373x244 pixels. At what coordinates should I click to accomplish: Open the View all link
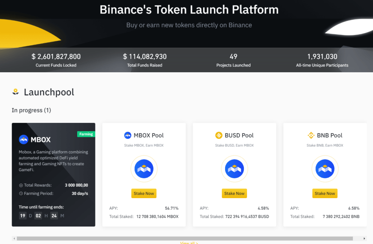[189, 243]
